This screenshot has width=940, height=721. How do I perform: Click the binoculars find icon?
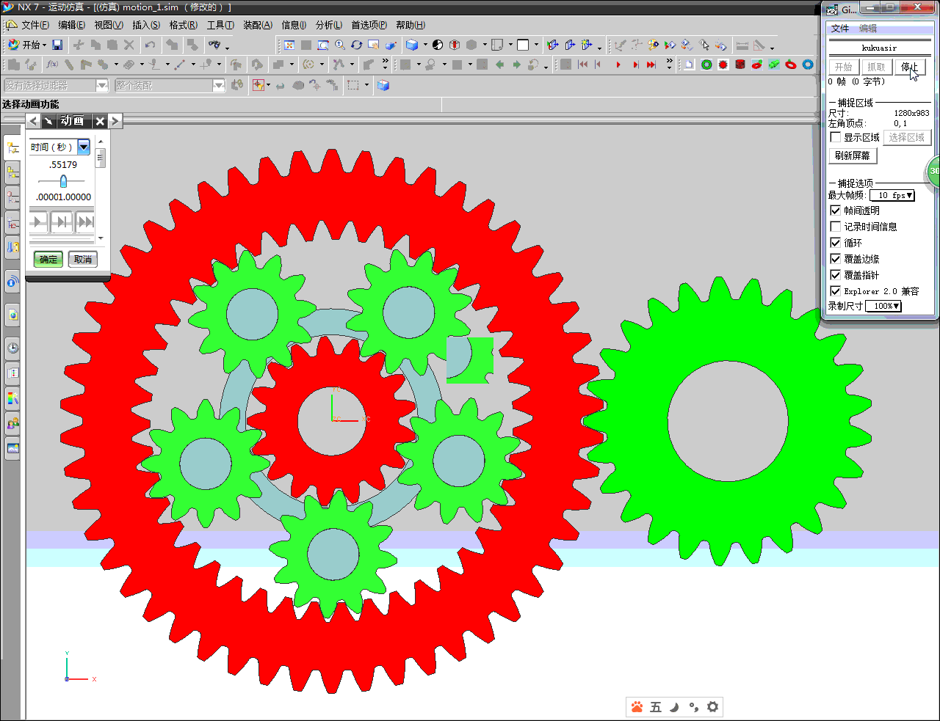214,45
